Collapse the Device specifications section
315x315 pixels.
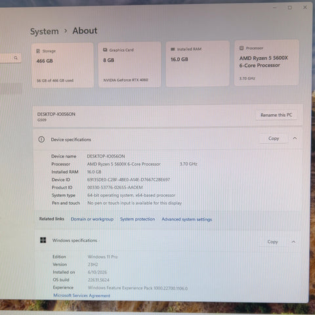tap(295, 138)
